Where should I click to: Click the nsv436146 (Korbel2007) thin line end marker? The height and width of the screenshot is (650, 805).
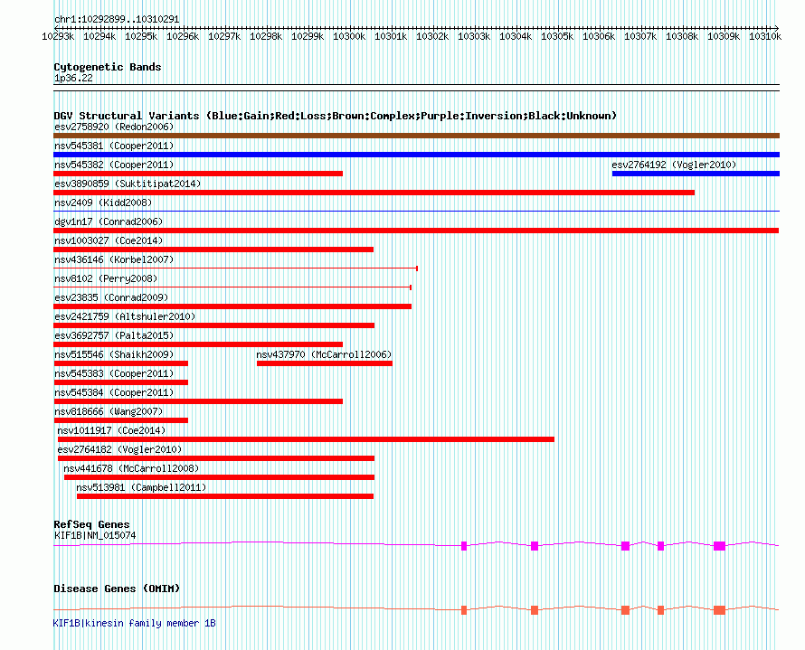[x=417, y=268]
